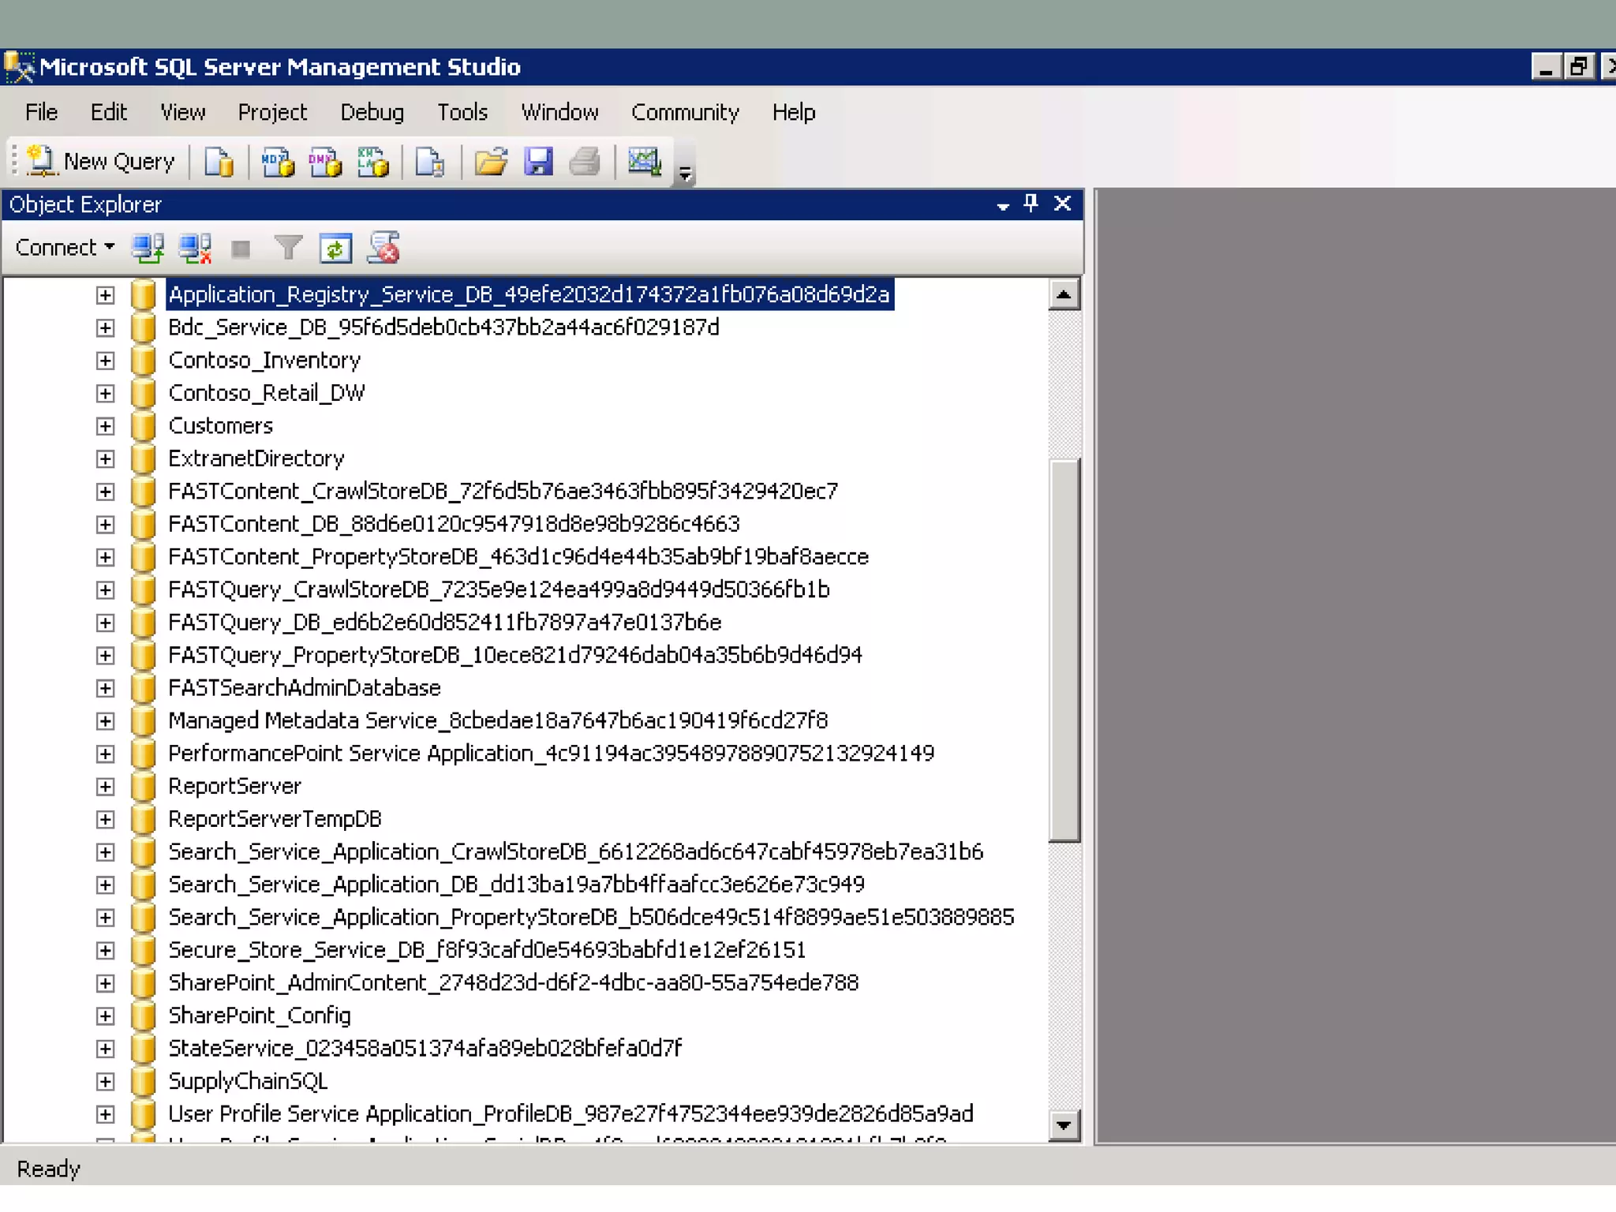1616x1212 pixels.
Task: Expand the Contoso_Retail_DW database node
Action: 105,394
